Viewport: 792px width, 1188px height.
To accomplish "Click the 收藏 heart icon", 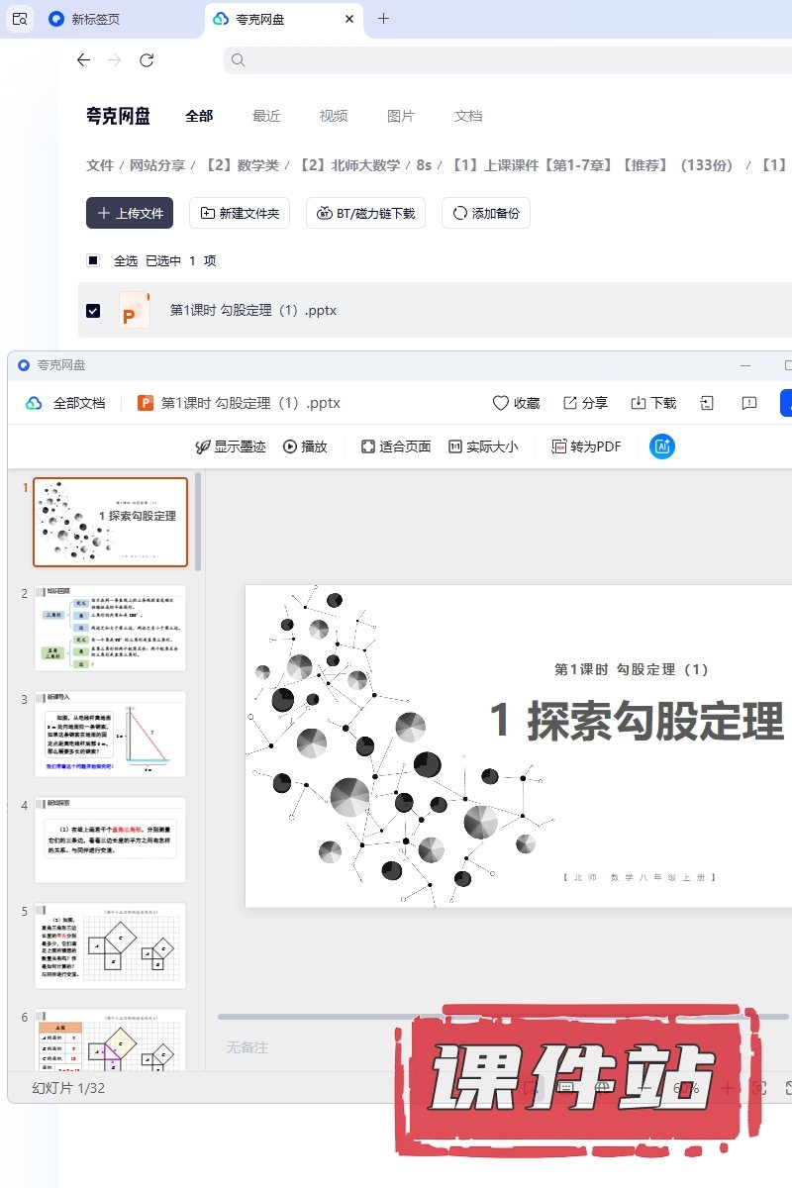I will tap(501, 403).
